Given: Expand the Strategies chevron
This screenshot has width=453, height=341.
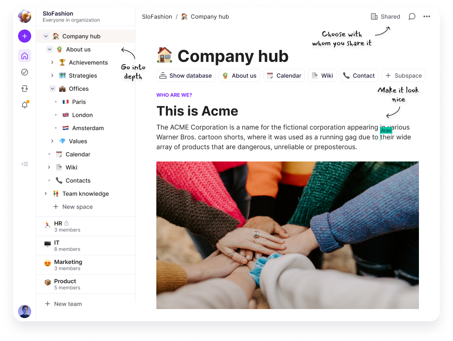Looking at the screenshot, I should 52,75.
